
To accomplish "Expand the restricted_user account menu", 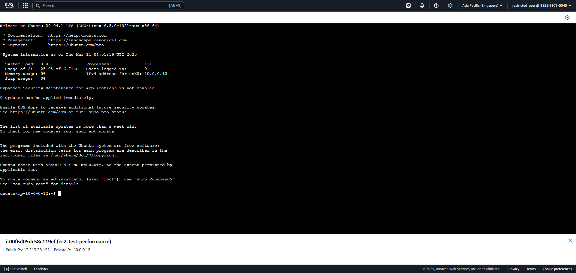I will pos(541,5).
